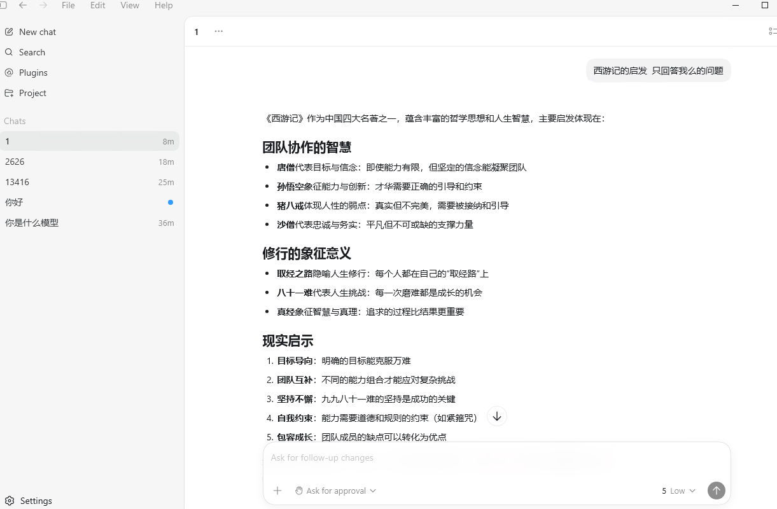Viewport: 777px width, 509px height.
Task: Click the Project folder icon
Action: [9, 93]
